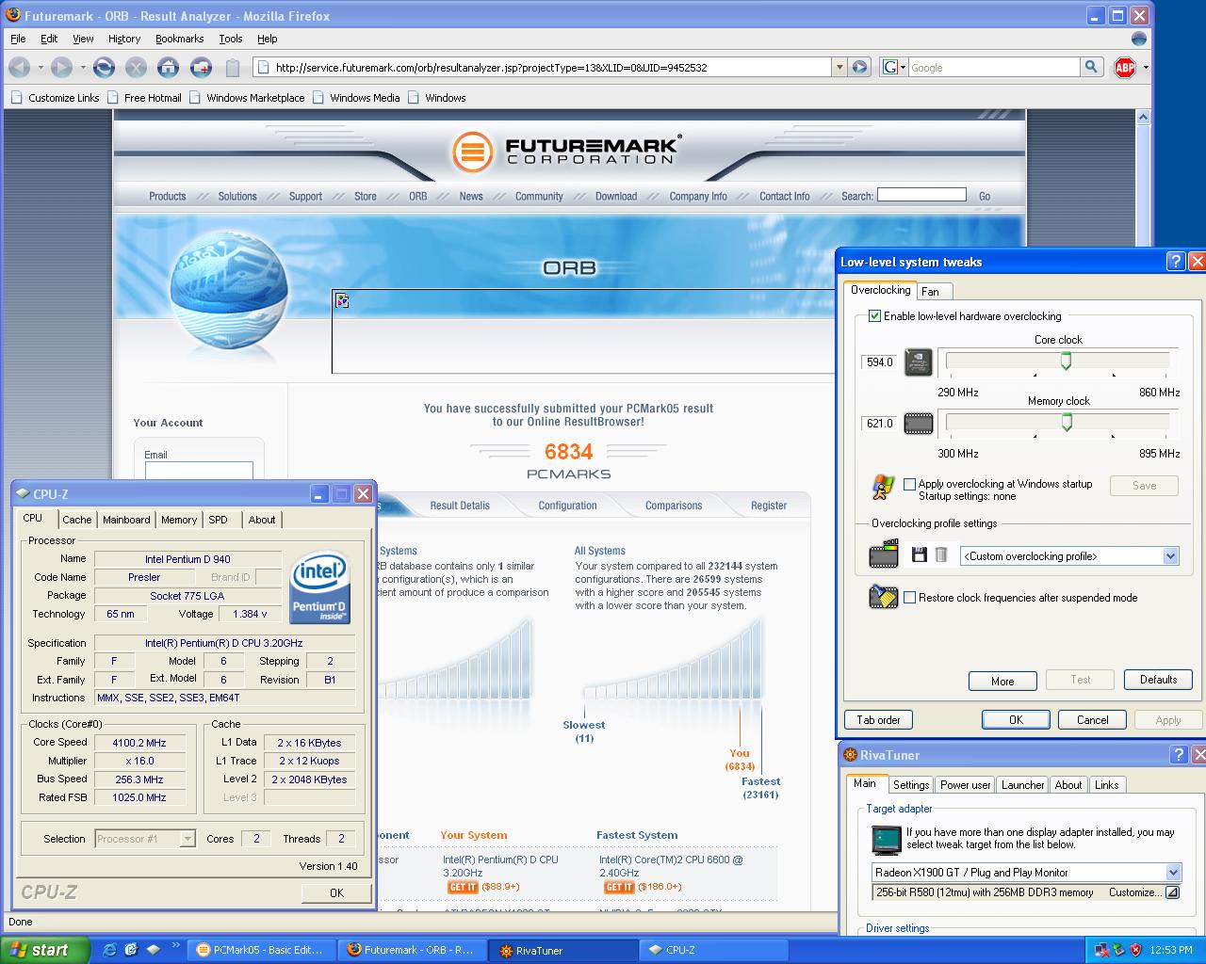Click the Intel Pentium D logo in CPU-Z

coord(320,588)
